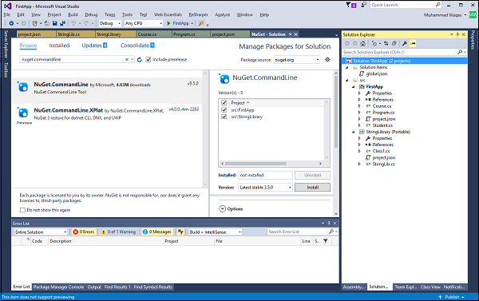Open the Latest stable 3.5.0 version dropdown
The height and width of the screenshot is (301, 479).
[265, 188]
